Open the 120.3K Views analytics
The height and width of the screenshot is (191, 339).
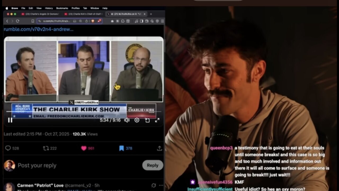tap(85, 134)
